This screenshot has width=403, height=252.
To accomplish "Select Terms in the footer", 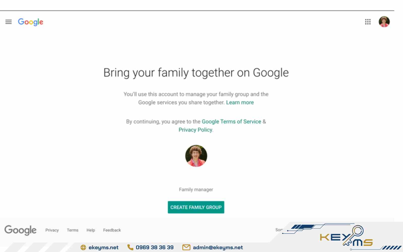I will point(73,230).
